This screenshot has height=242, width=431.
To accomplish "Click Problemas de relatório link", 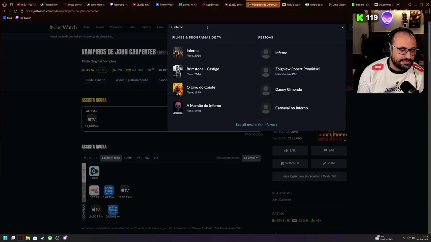I will [228, 228].
